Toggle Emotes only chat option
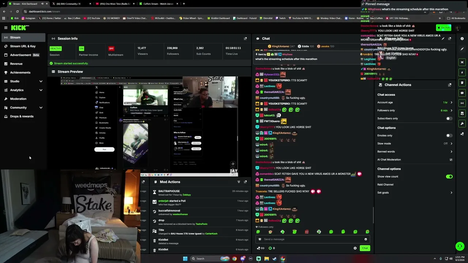 pyautogui.click(x=449, y=136)
